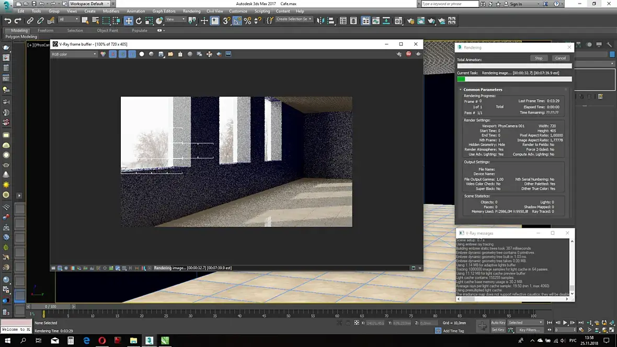Click Cancel in the Rendering dialog
The width and height of the screenshot is (617, 347).
pos(560,58)
